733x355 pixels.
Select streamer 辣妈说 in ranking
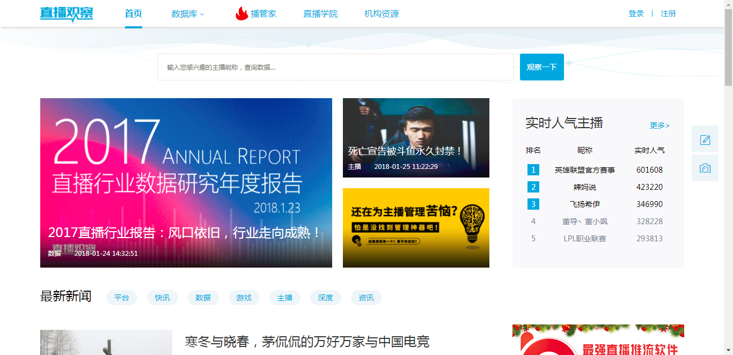tap(585, 187)
